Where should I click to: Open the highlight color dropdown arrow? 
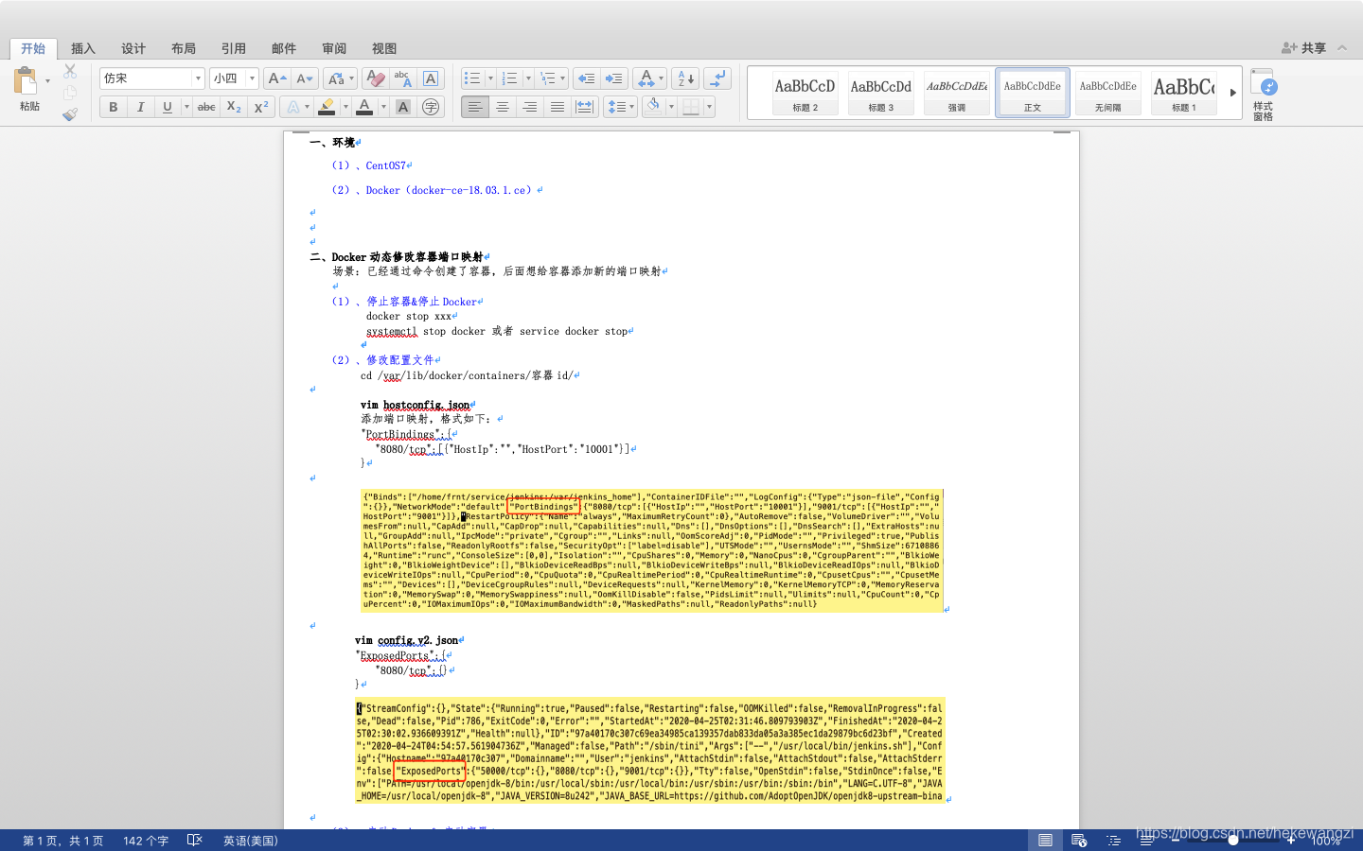click(345, 107)
